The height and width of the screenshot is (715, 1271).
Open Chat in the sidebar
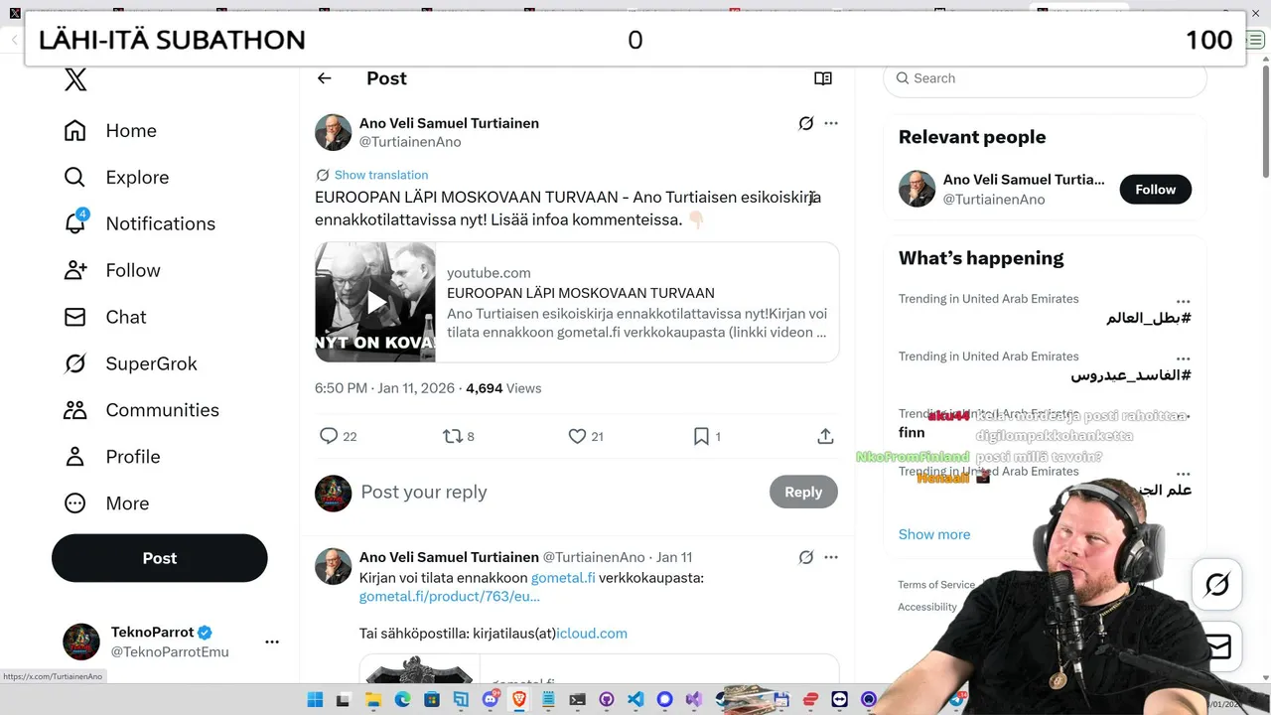click(x=104, y=317)
